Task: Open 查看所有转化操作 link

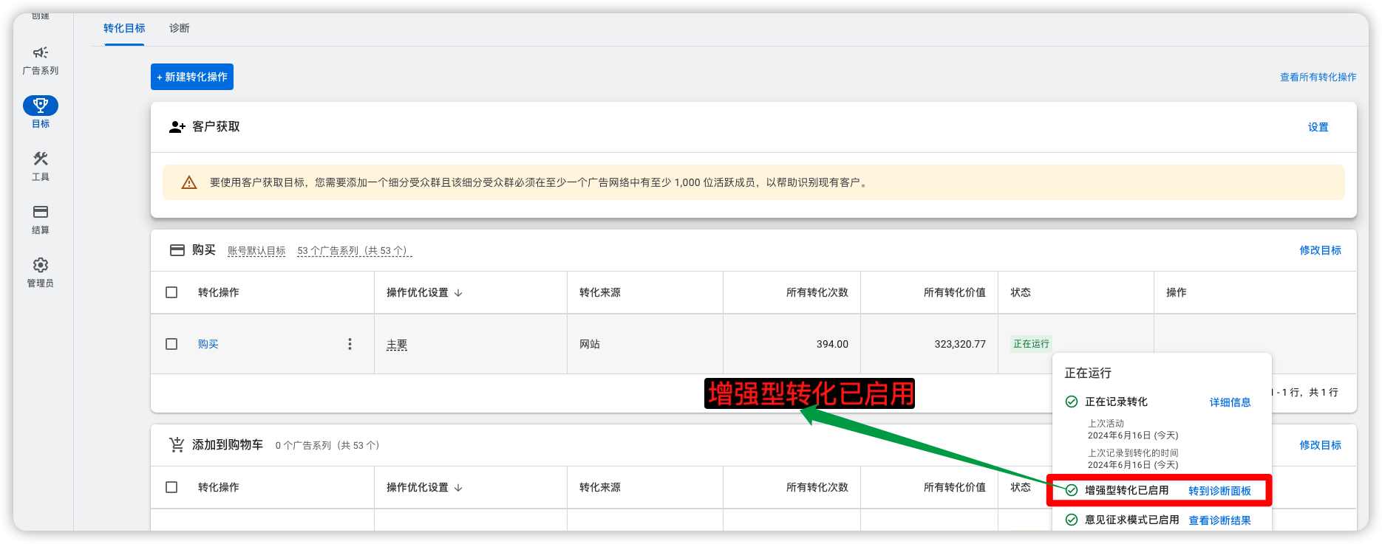Action: coord(1318,77)
